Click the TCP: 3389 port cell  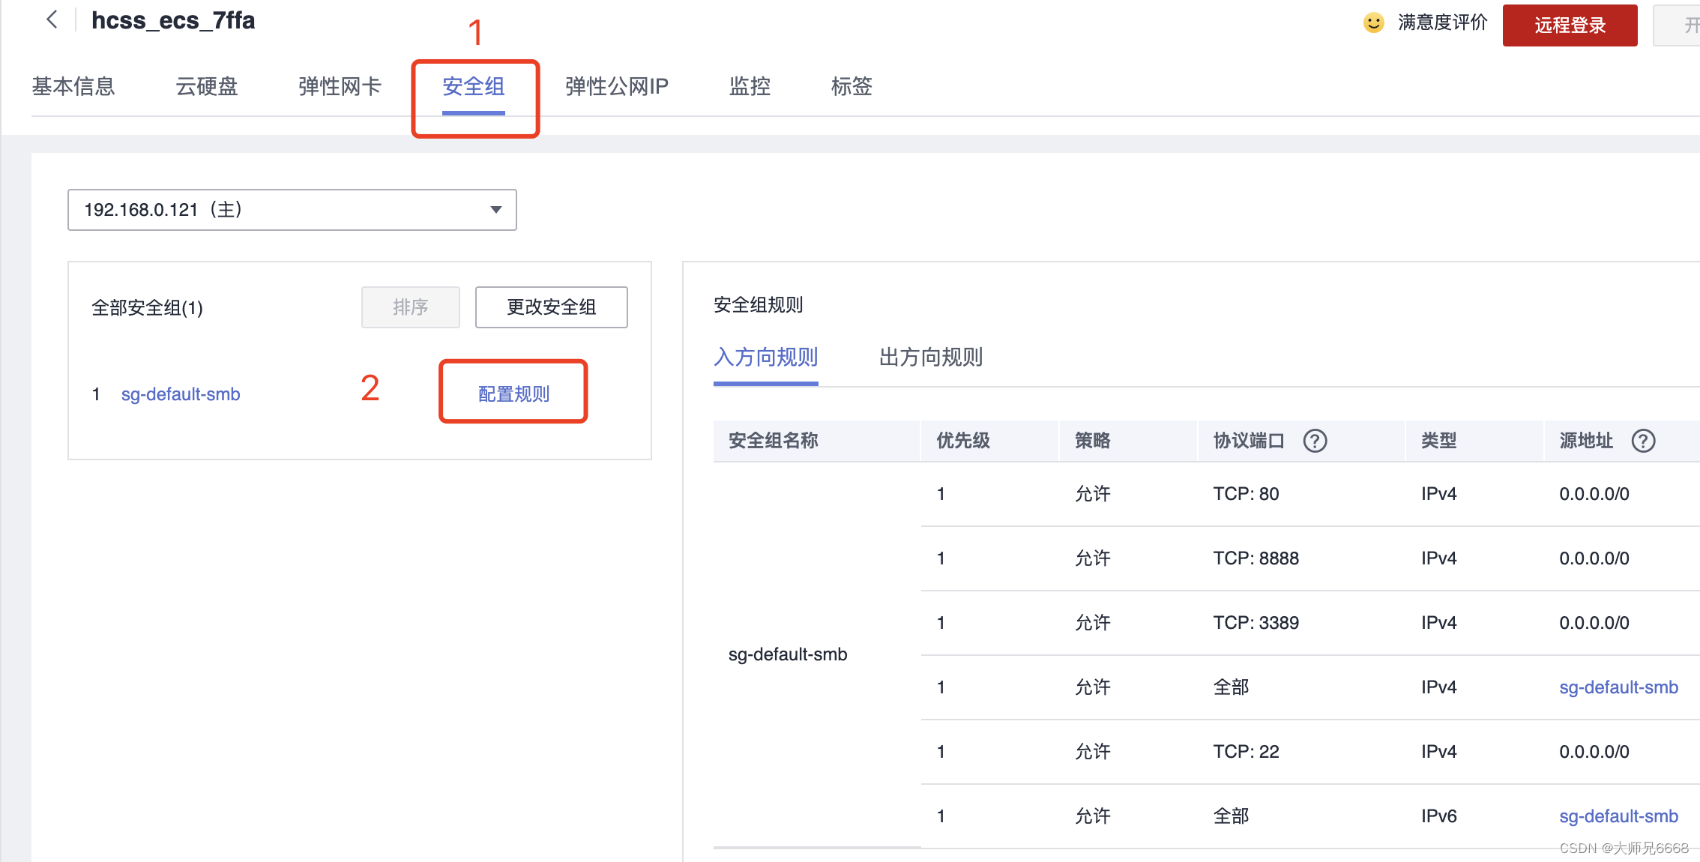click(1256, 623)
